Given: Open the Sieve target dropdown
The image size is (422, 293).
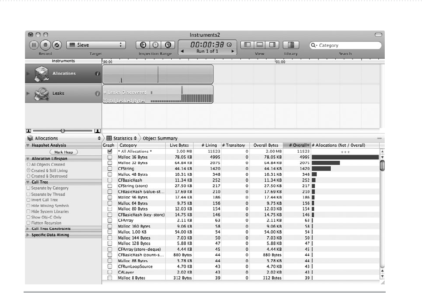Looking at the screenshot, I should pyautogui.click(x=96, y=45).
